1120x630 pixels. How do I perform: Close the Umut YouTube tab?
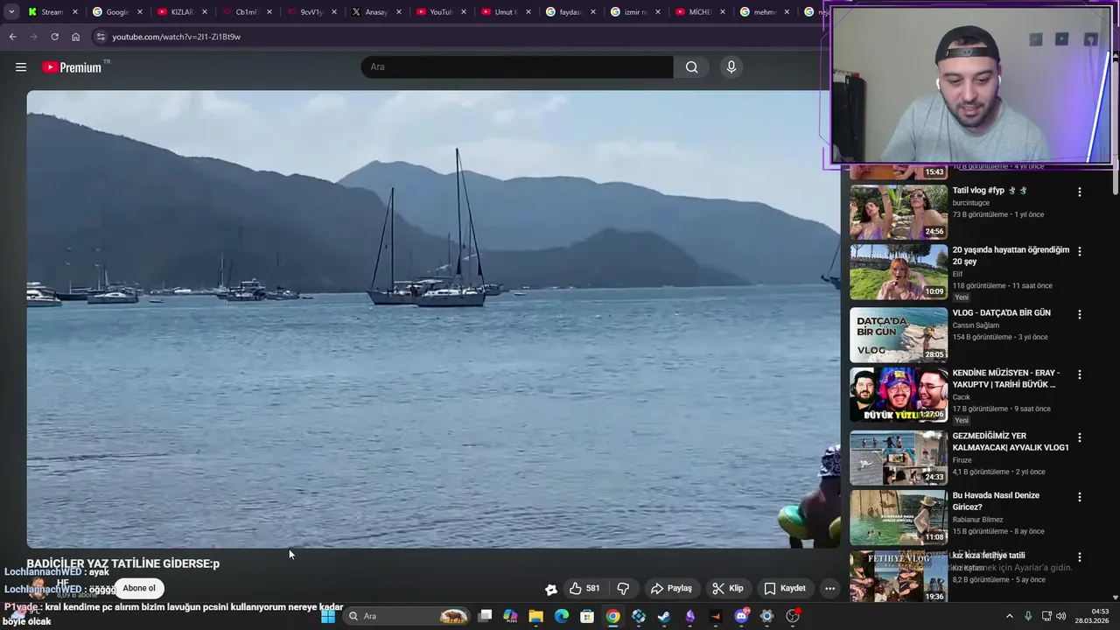(528, 12)
